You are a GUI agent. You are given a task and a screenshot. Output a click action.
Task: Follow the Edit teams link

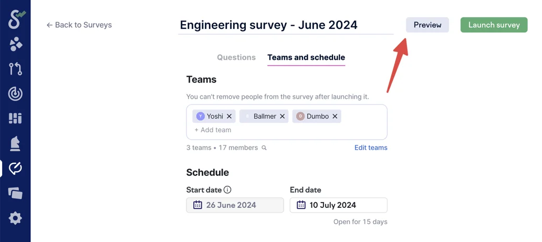(371, 148)
